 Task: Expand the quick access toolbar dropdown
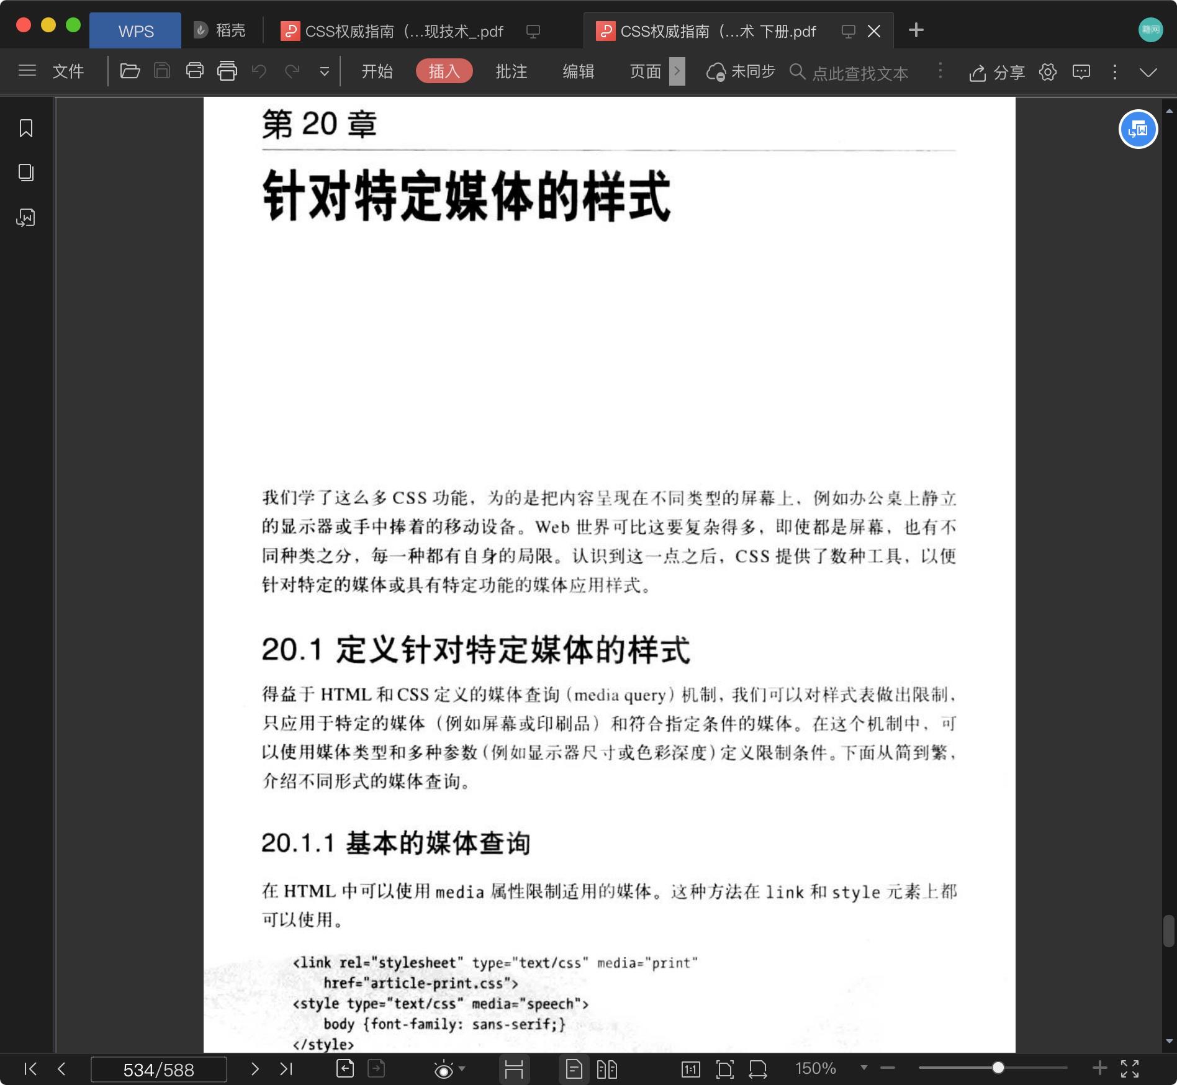324,72
